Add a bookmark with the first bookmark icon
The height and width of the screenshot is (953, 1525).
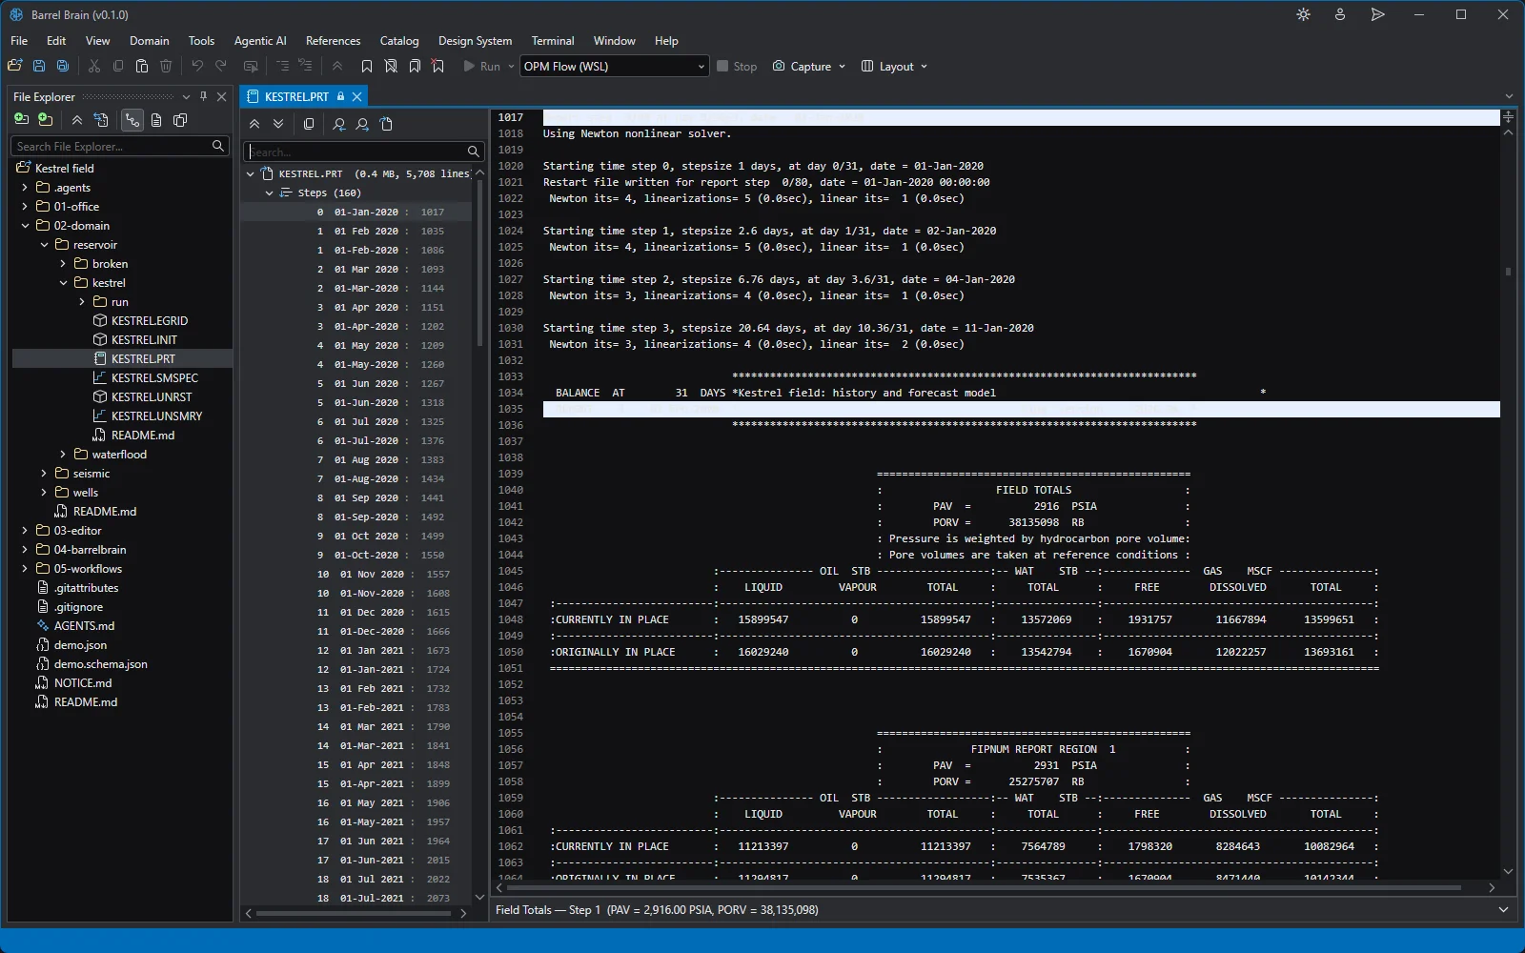coord(367,66)
